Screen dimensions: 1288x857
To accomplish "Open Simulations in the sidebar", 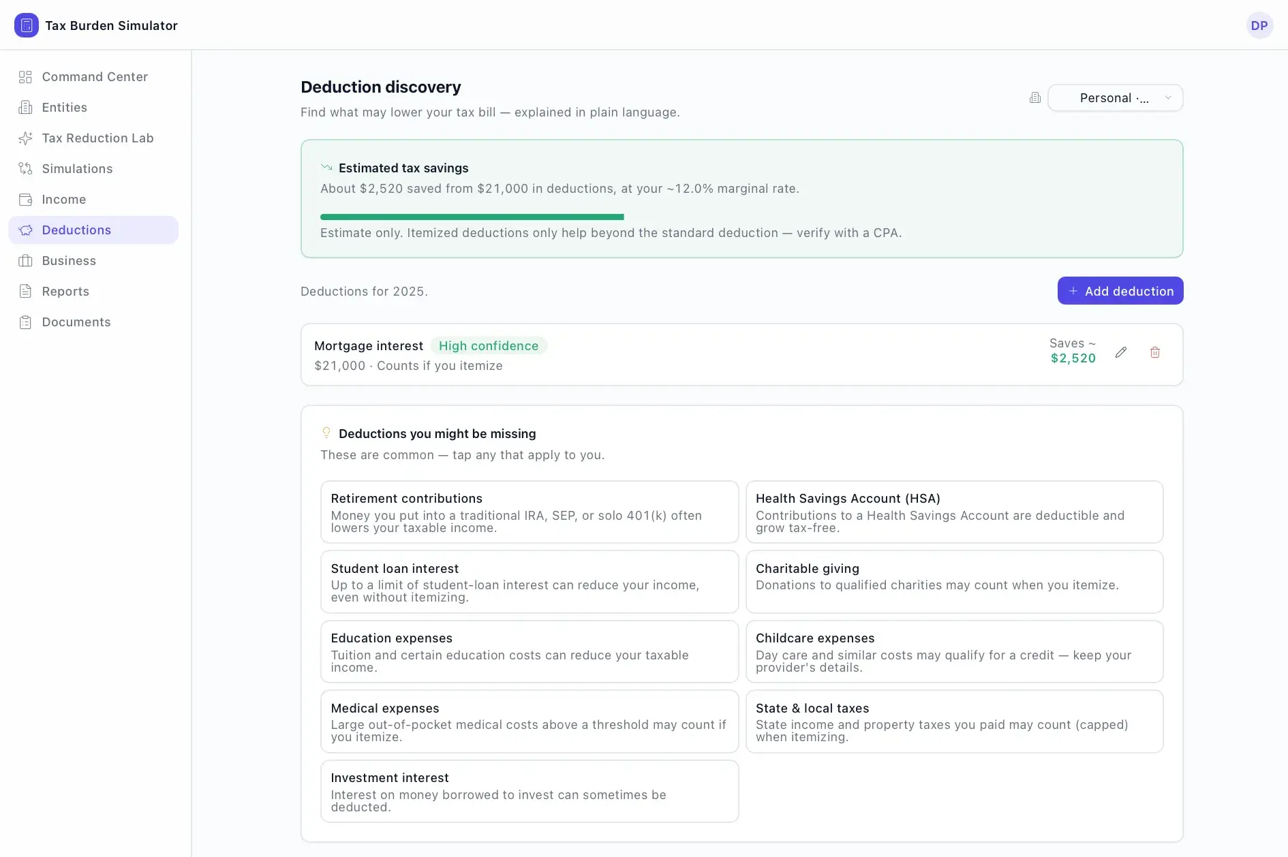I will 93,169.
